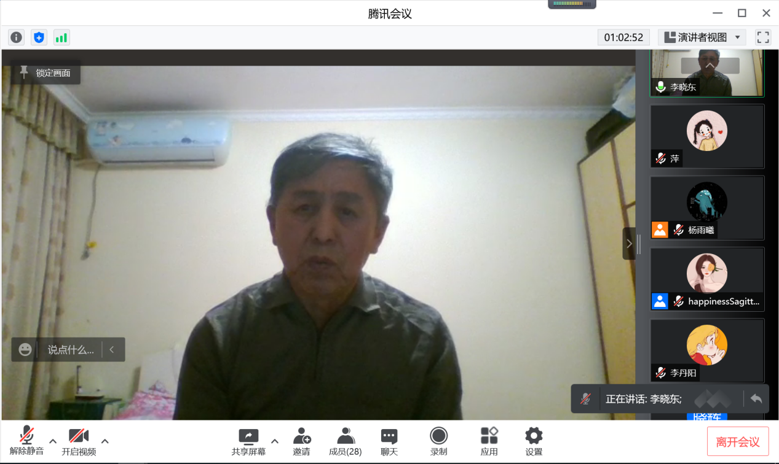Expand the audio options arrow
This screenshot has width=779, height=464.
pos(53,441)
